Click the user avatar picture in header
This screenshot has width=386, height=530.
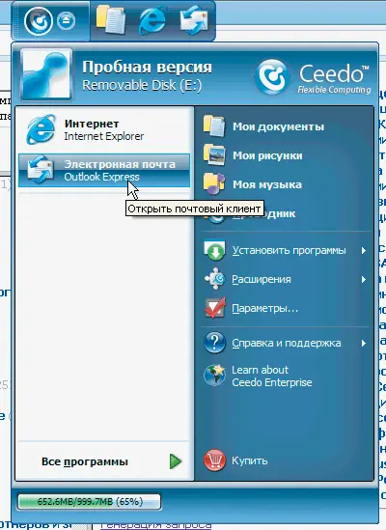(46, 74)
